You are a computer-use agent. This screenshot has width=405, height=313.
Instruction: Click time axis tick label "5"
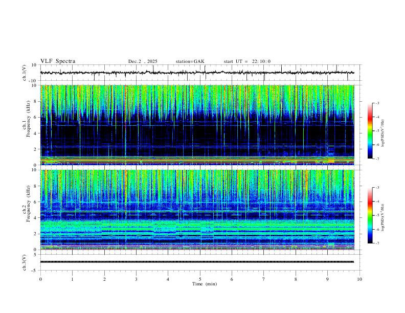[200, 279]
